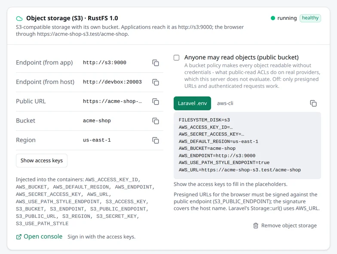Click the AWS_ACCESS_KEY_ID=… line

pos(205,127)
